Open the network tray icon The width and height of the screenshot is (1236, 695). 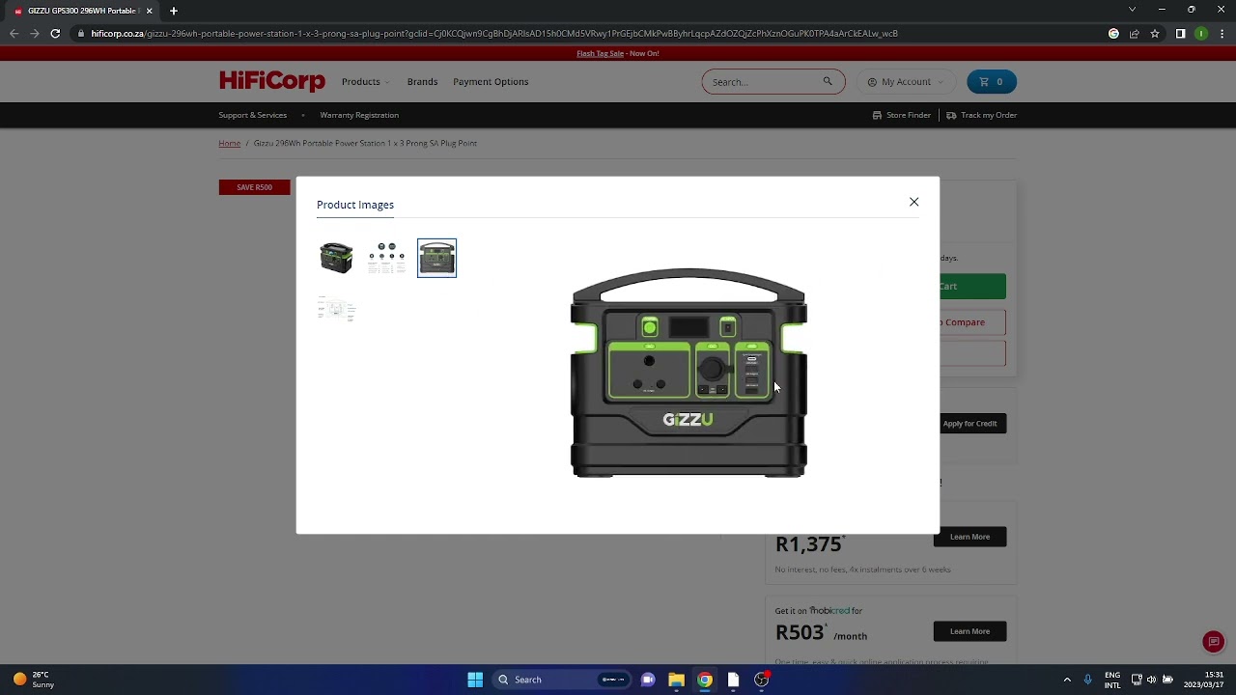pyautogui.click(x=1137, y=680)
